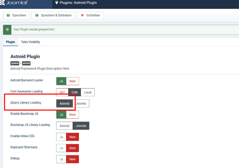The image size is (239, 168).
Task: Set Enable Bootstrap JS to Ja
Action: (61, 114)
